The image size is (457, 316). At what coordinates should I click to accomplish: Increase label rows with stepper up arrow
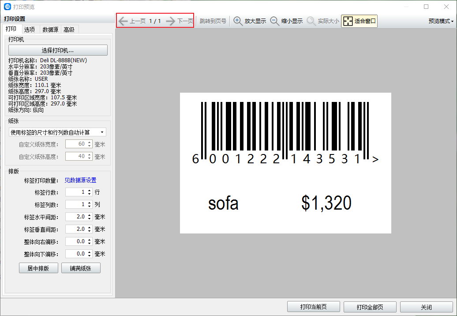[90, 190]
